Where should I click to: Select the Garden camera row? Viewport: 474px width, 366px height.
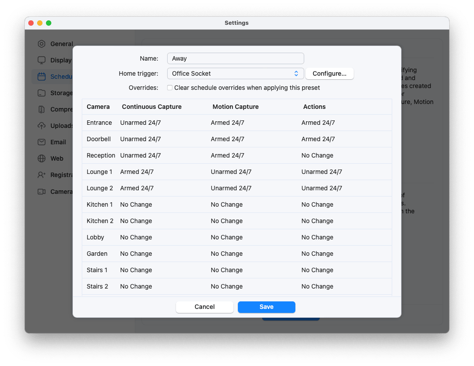pos(237,254)
